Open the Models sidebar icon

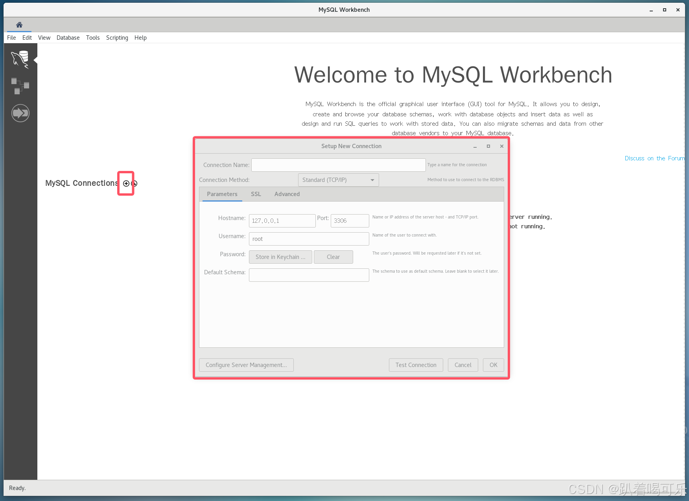point(20,86)
